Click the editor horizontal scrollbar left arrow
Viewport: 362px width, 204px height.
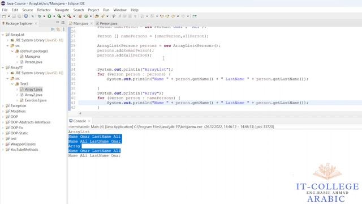coord(80,113)
